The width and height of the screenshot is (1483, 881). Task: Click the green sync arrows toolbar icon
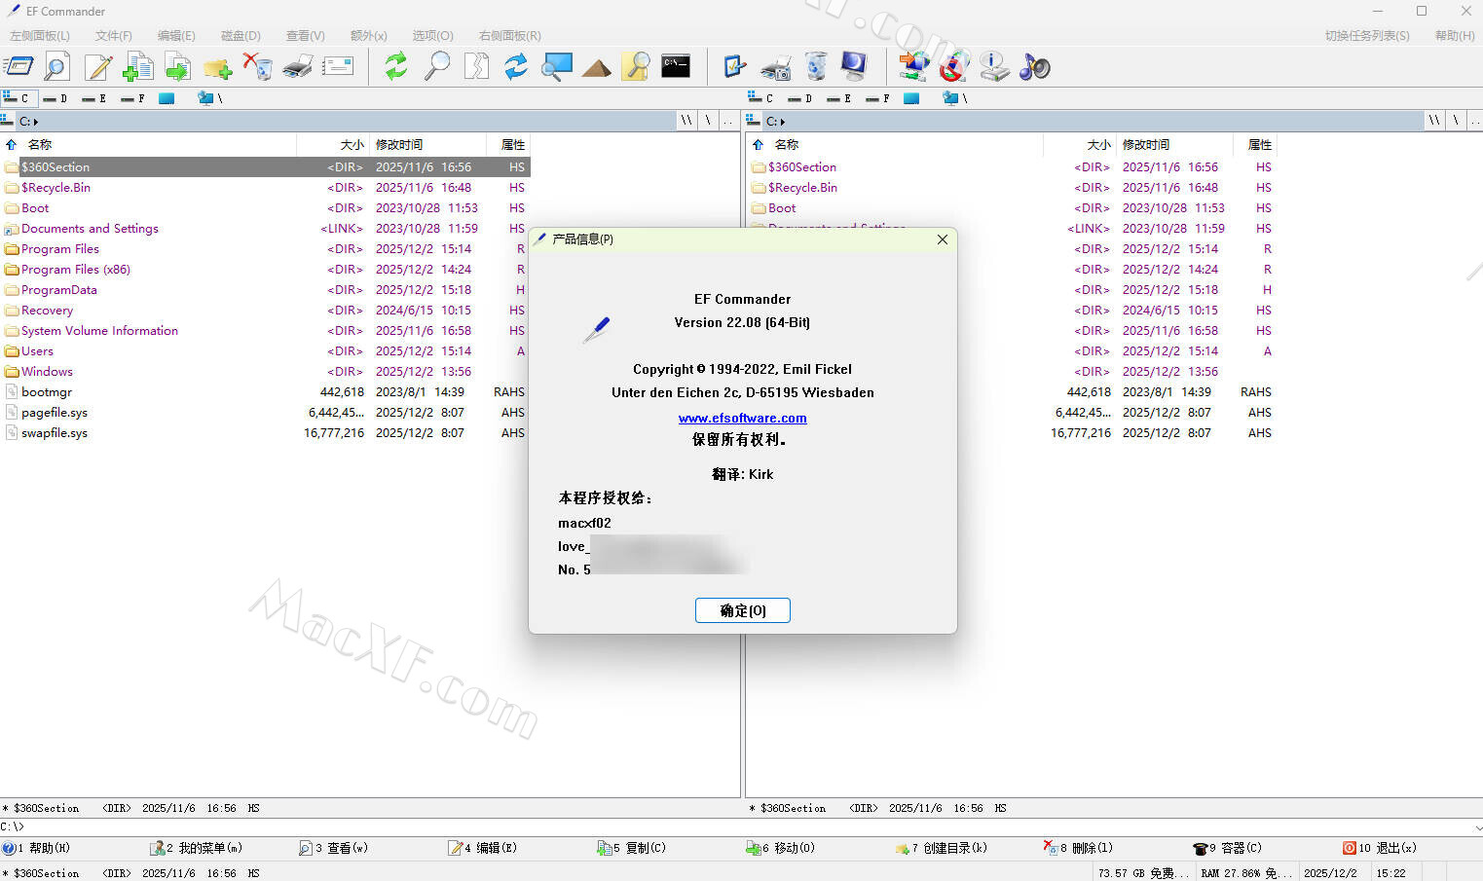point(395,66)
